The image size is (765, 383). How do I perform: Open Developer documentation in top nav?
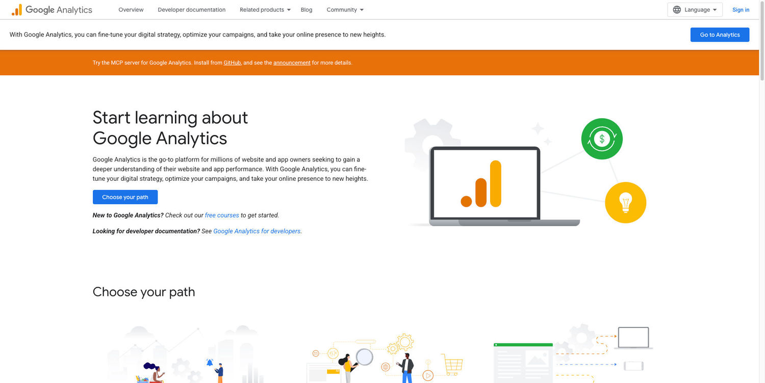click(x=192, y=10)
